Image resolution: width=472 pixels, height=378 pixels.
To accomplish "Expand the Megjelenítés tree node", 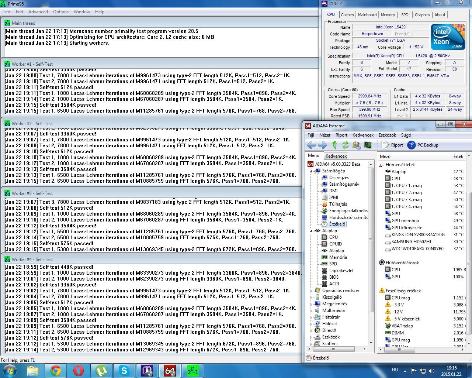I will pos(311,304).
